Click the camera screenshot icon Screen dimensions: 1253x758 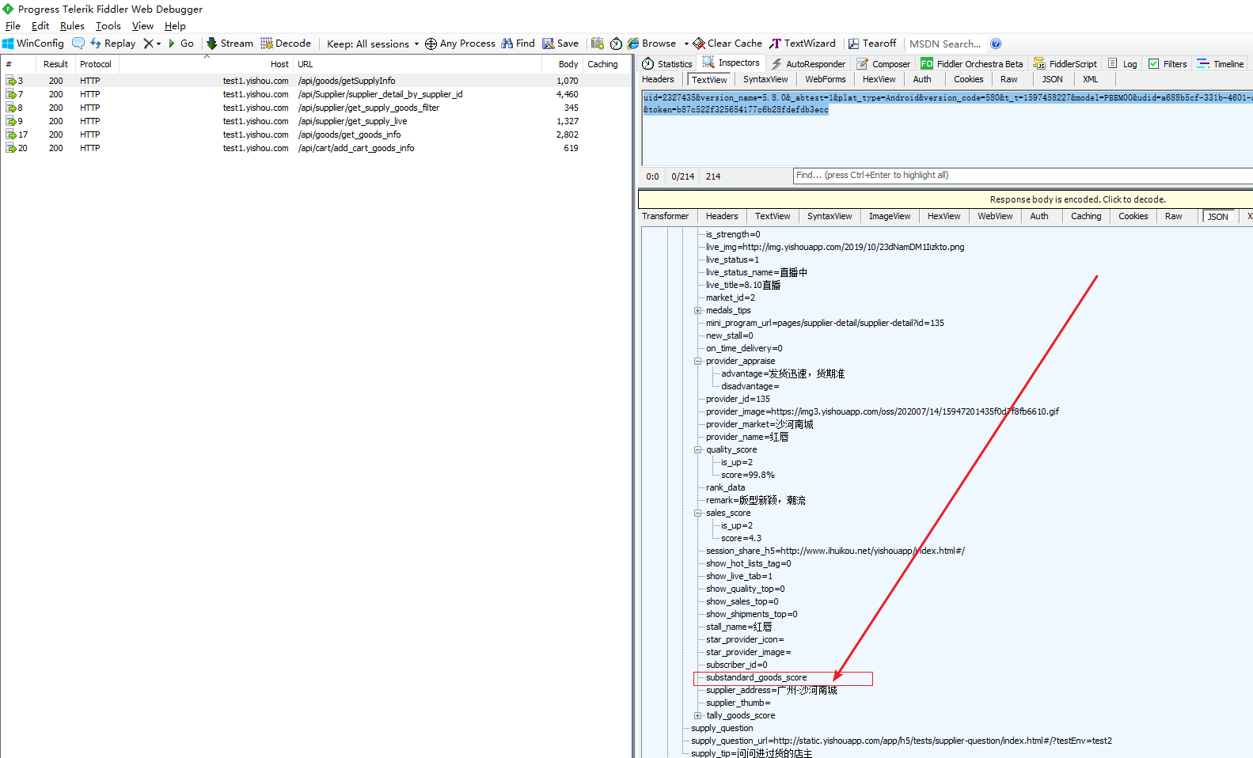(x=598, y=44)
